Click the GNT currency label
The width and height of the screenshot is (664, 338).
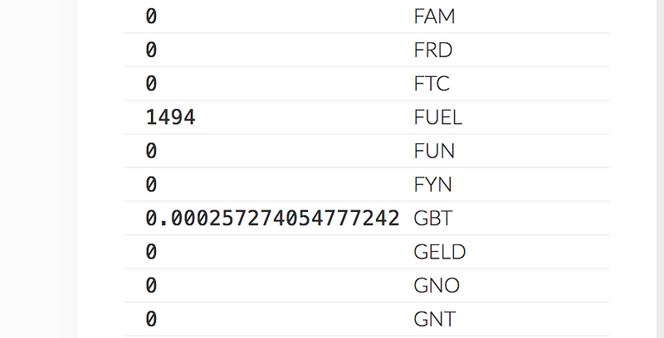(434, 320)
